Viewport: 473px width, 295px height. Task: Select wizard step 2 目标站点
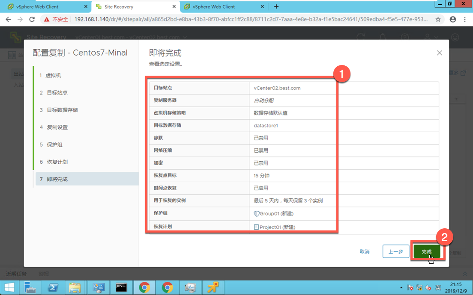(86, 92)
